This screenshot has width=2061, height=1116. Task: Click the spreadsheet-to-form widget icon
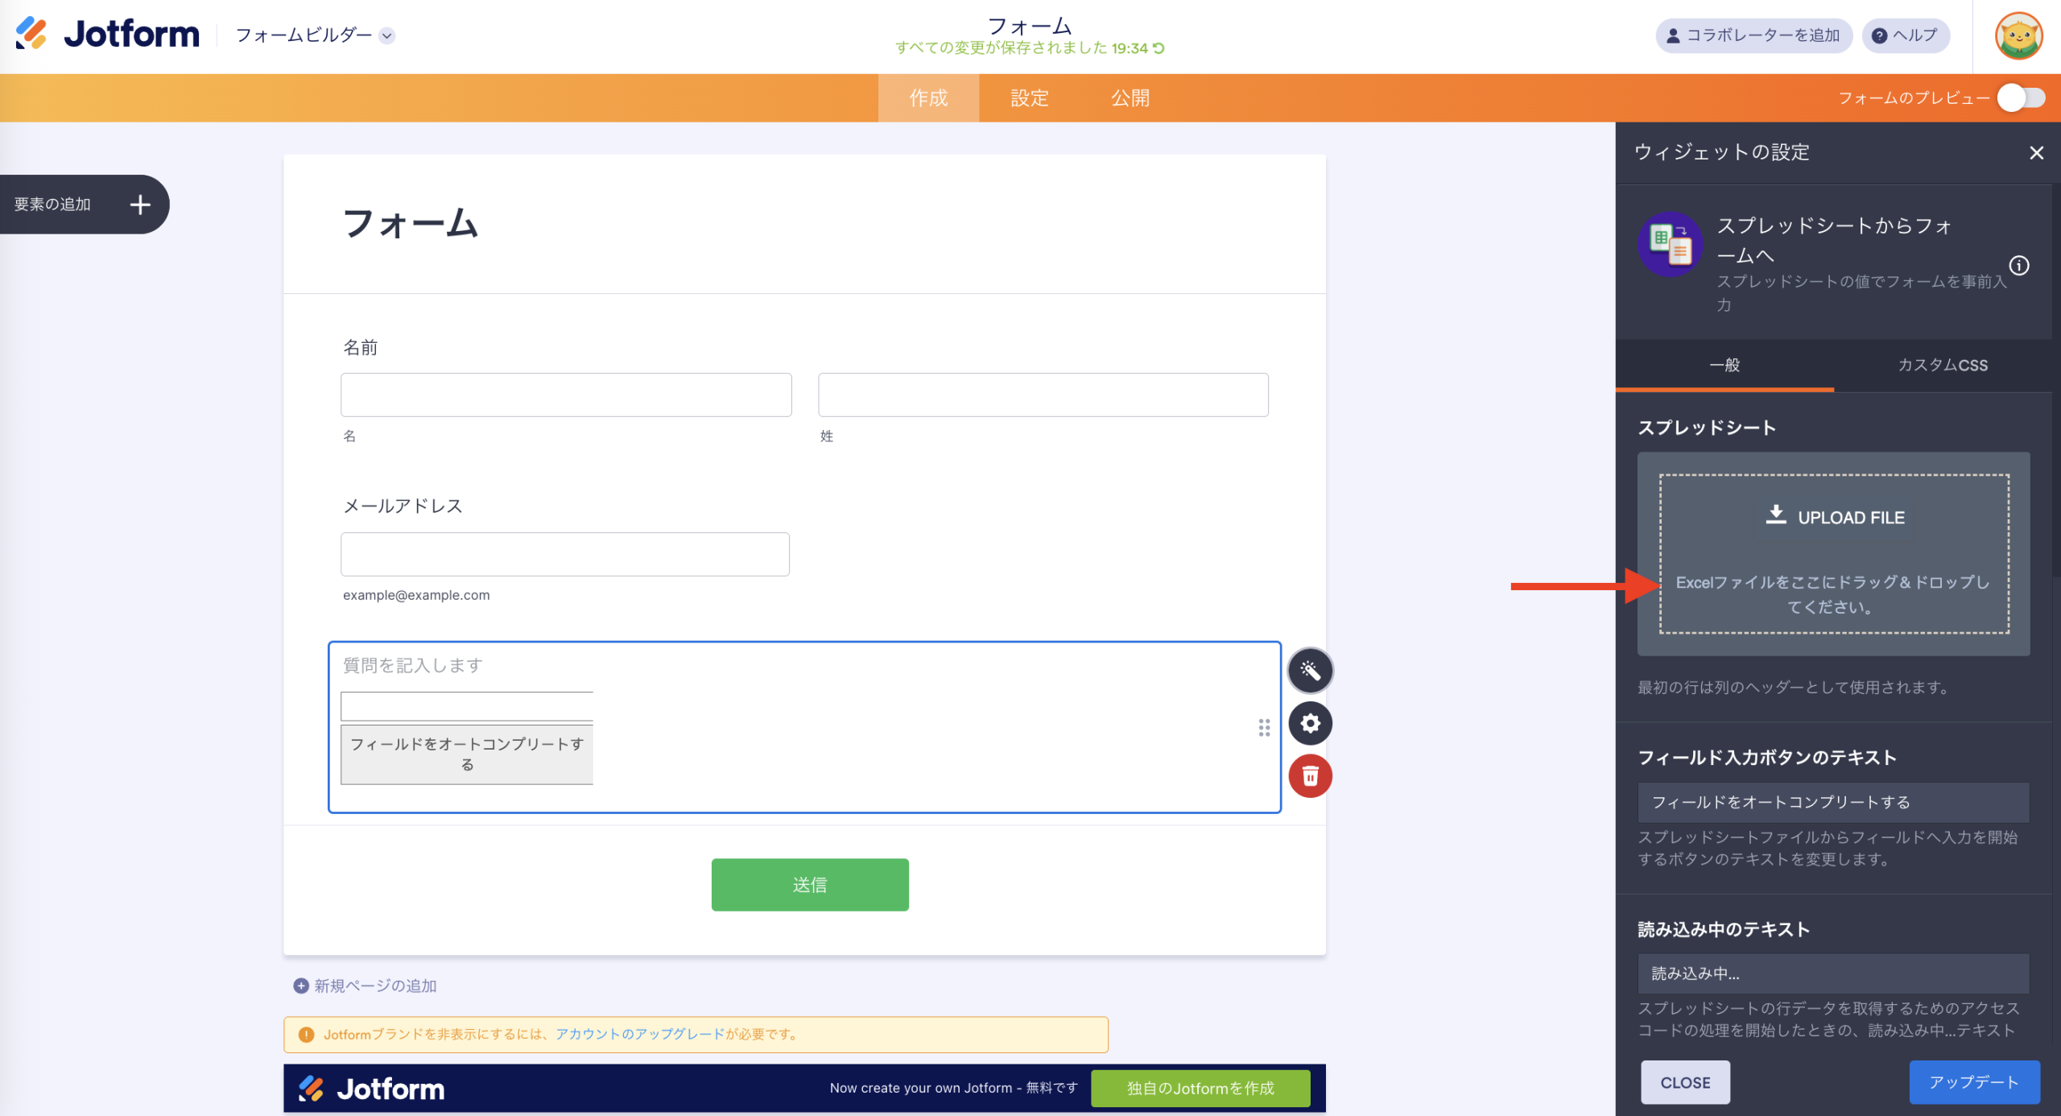1670,246
